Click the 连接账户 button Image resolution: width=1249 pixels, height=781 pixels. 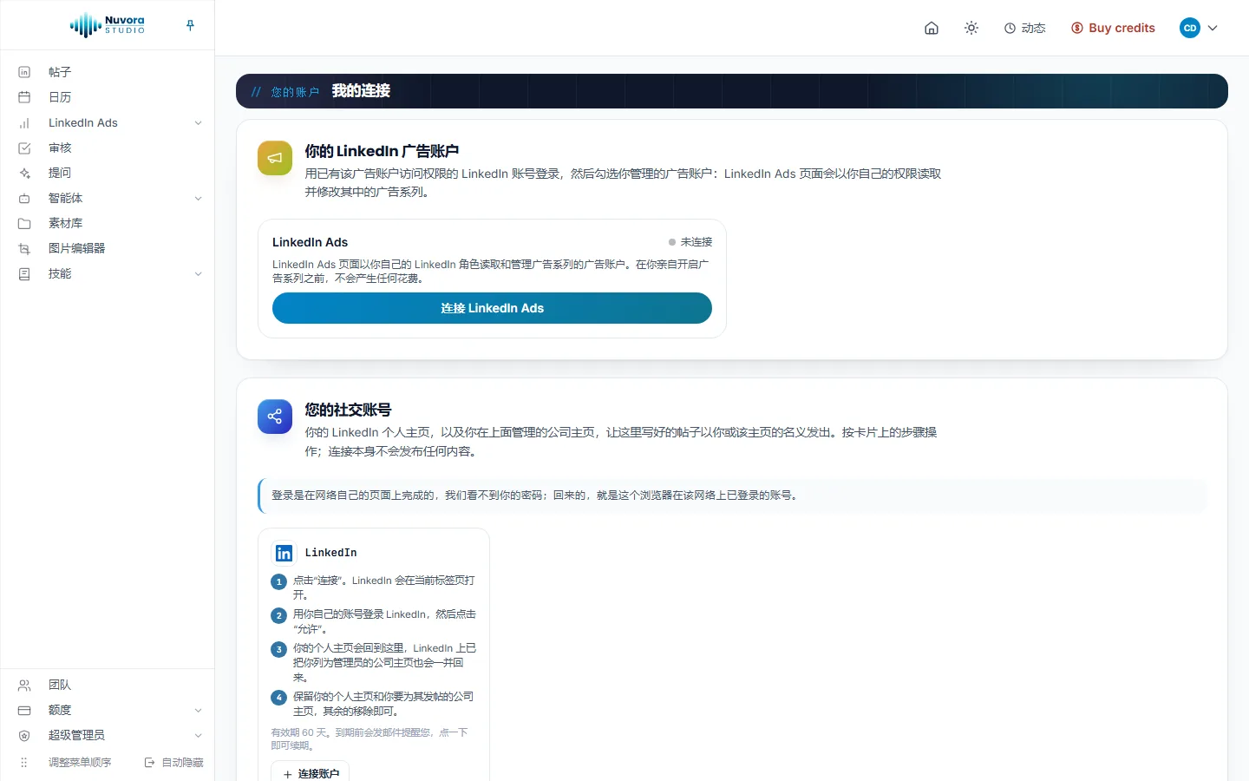(311, 772)
